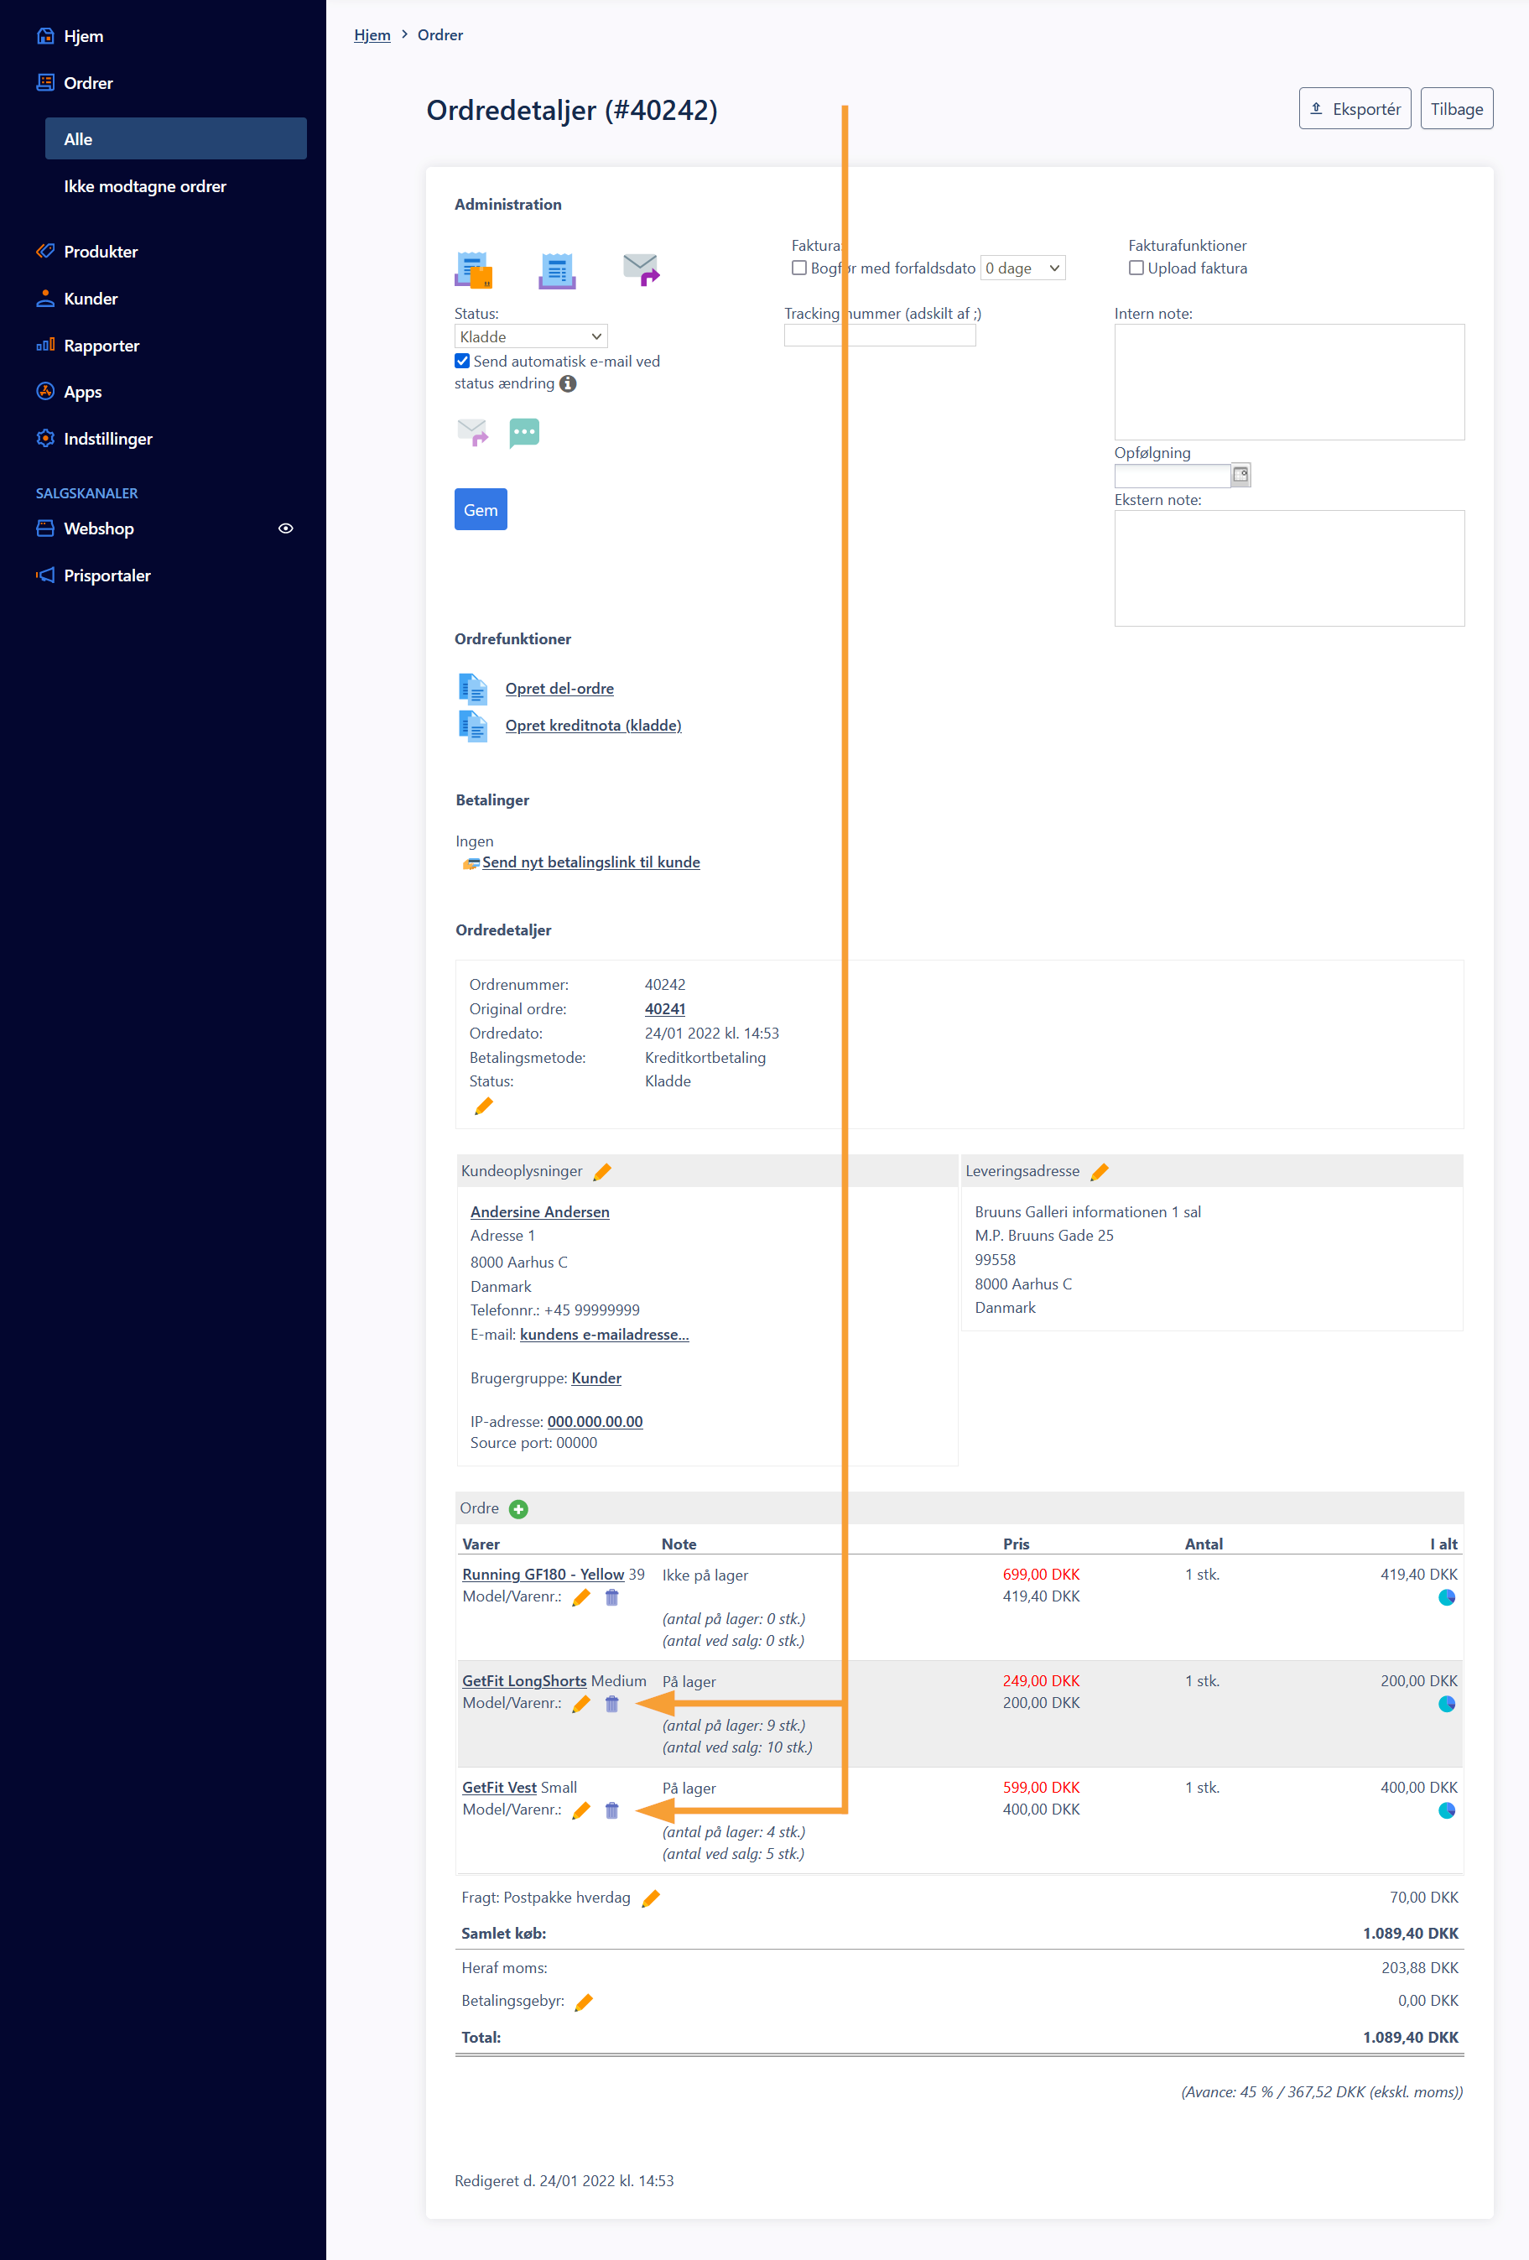This screenshot has height=2260, width=1529.
Task: Open the Opfølgning calendar date picker
Action: 1240,475
